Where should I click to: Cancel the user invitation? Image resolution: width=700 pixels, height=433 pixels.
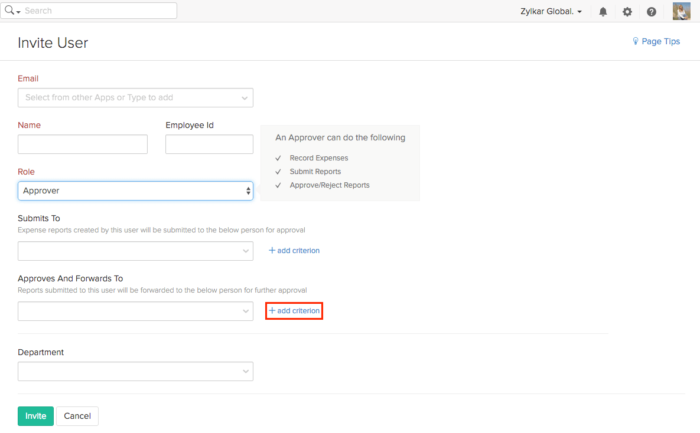tap(77, 416)
